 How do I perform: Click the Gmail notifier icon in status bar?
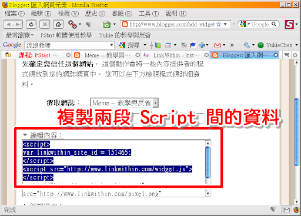[286, 210]
